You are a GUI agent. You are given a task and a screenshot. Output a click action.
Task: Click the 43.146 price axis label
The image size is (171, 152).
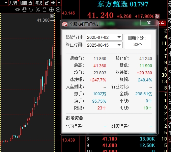[x=68, y=13]
